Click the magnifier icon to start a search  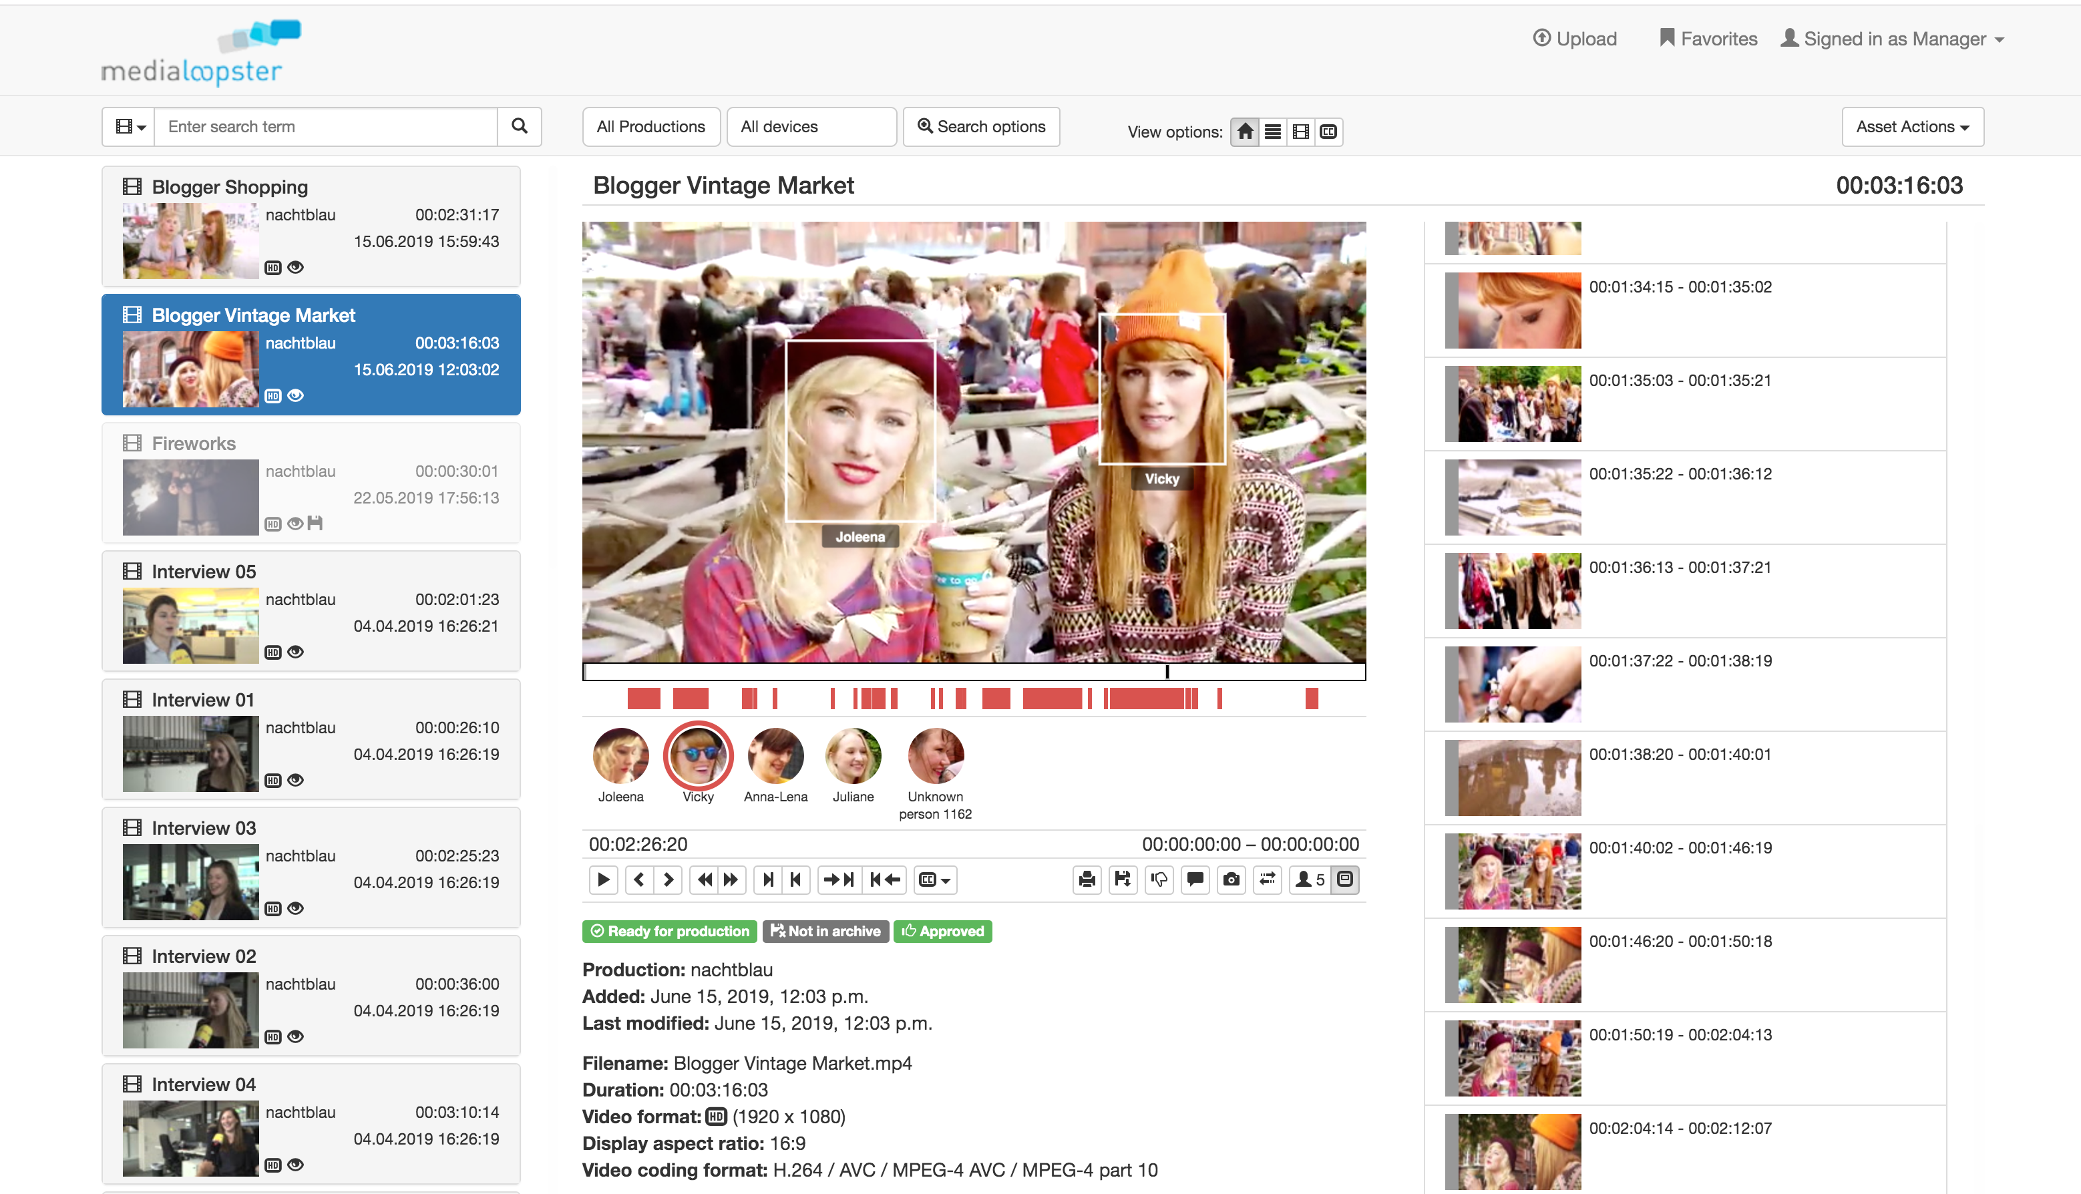(519, 126)
